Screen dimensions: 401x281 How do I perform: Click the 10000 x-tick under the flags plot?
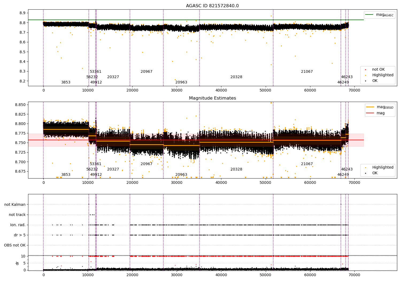88,275
